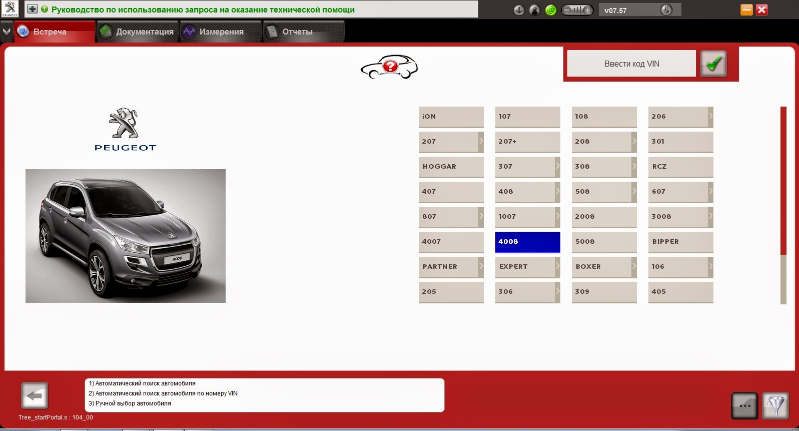Click the Ввести код VIN field
Screen dimensions: 799x431
point(631,64)
